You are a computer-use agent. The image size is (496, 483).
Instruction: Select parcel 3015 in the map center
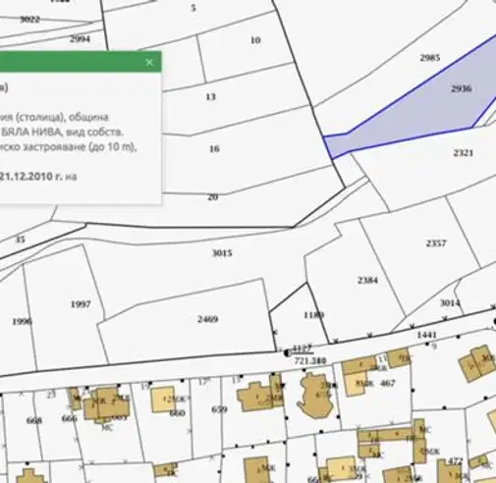pyautogui.click(x=222, y=253)
